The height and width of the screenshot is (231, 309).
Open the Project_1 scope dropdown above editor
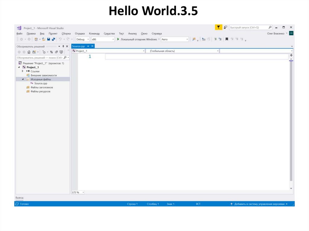(x=108, y=51)
